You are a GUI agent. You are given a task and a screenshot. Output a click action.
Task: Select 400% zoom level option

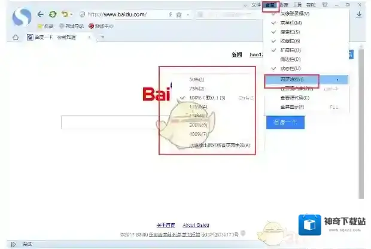[x=198, y=133]
